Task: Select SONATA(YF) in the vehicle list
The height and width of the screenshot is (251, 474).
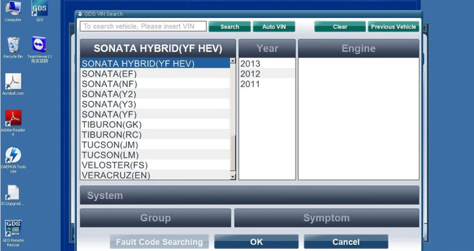Action: point(155,115)
